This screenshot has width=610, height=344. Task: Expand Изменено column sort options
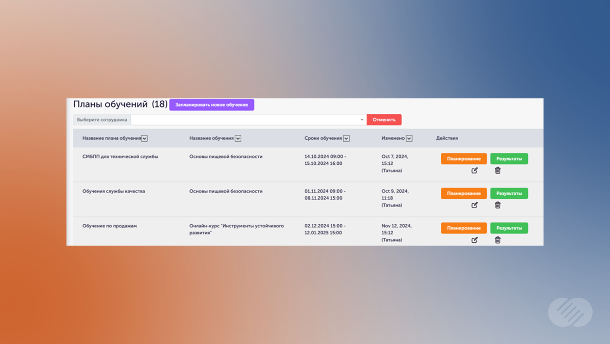pyautogui.click(x=409, y=138)
